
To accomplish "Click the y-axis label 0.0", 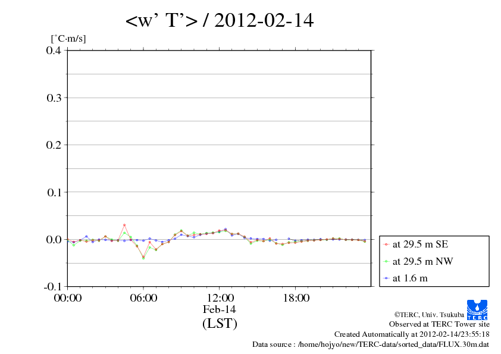I will [x=54, y=240].
